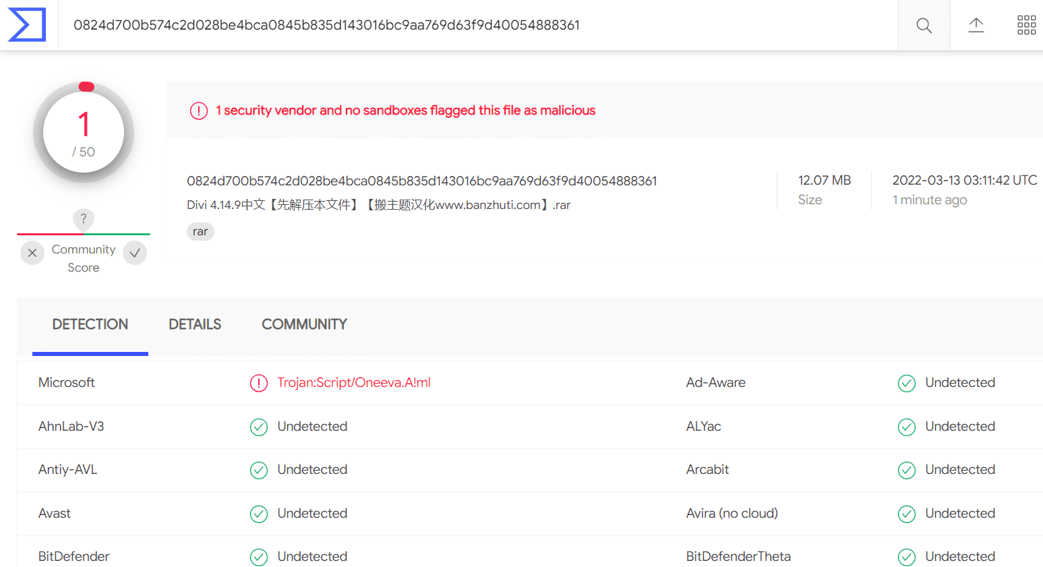The width and height of the screenshot is (1043, 567).
Task: Click Undetected result for AhnLab-V3
Action: point(313,426)
